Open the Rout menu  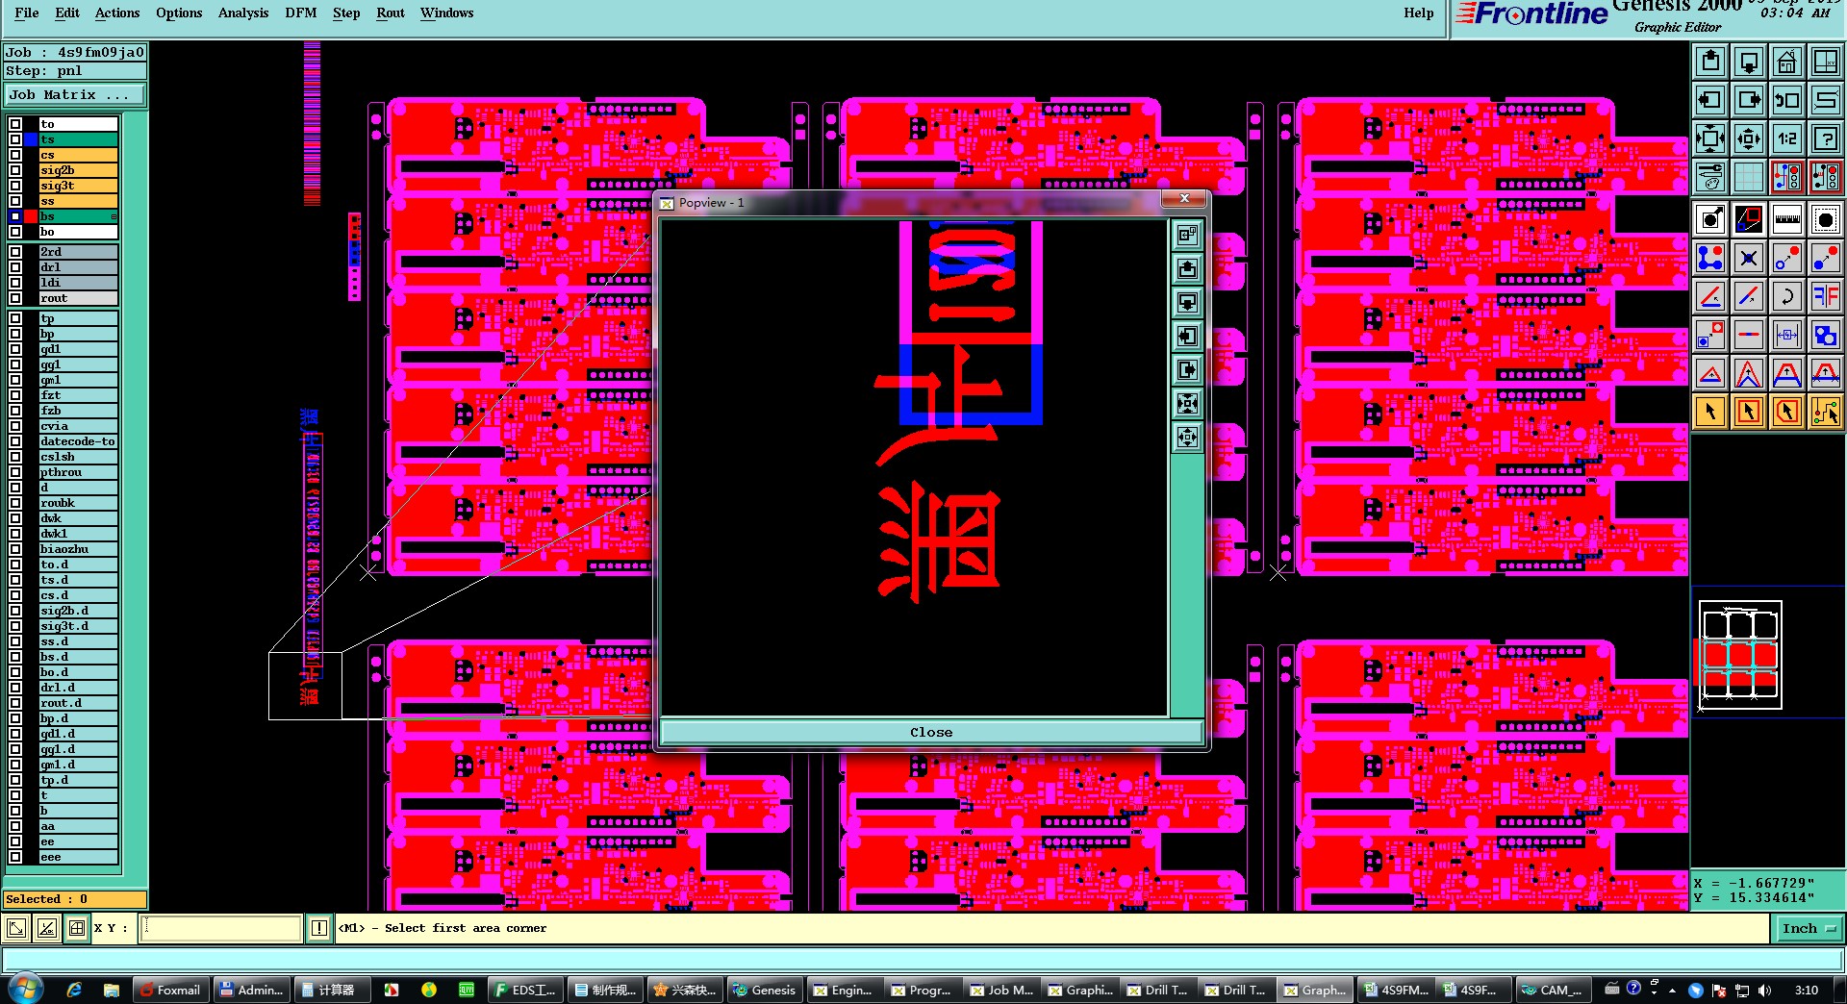pos(391,13)
